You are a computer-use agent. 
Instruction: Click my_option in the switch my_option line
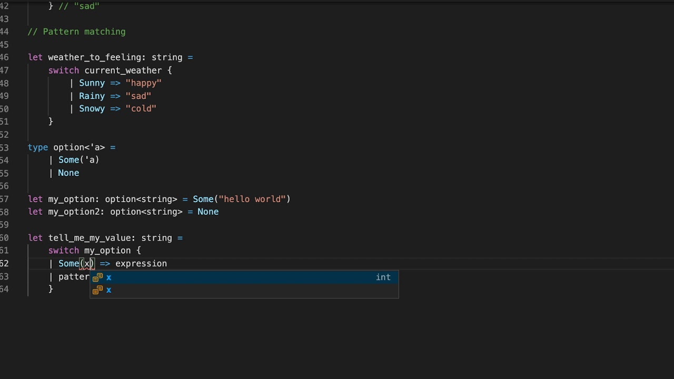click(x=107, y=251)
